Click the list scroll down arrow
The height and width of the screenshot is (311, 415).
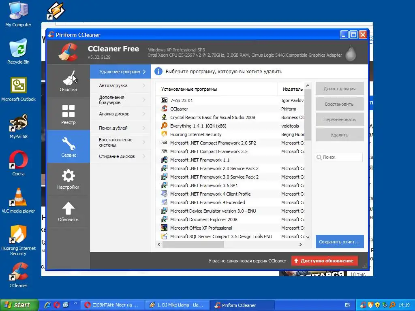coord(308,237)
